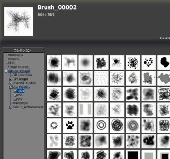Expand the Inverted Brushes folder
This screenshot has width=170, height=159.
click(x=11, y=83)
